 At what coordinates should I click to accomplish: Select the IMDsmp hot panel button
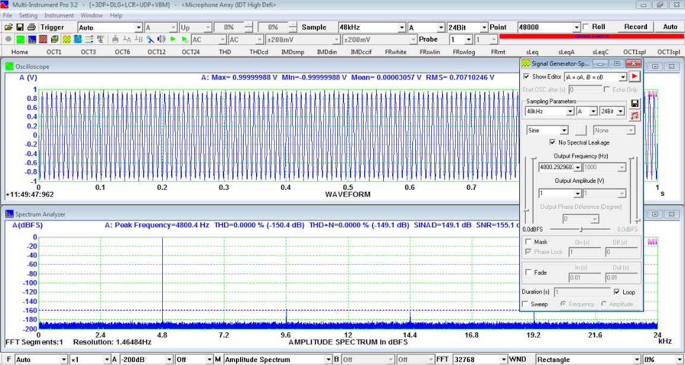pos(293,52)
